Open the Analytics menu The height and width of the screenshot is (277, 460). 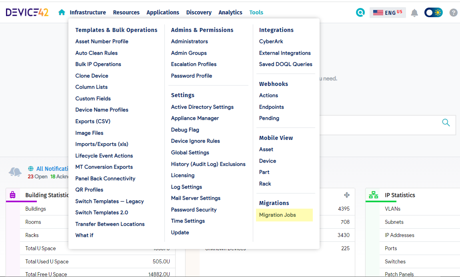pyautogui.click(x=230, y=12)
